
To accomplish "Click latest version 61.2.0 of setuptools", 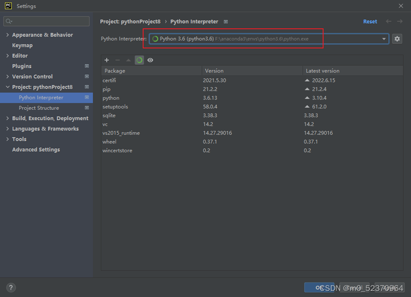I will pos(319,107).
